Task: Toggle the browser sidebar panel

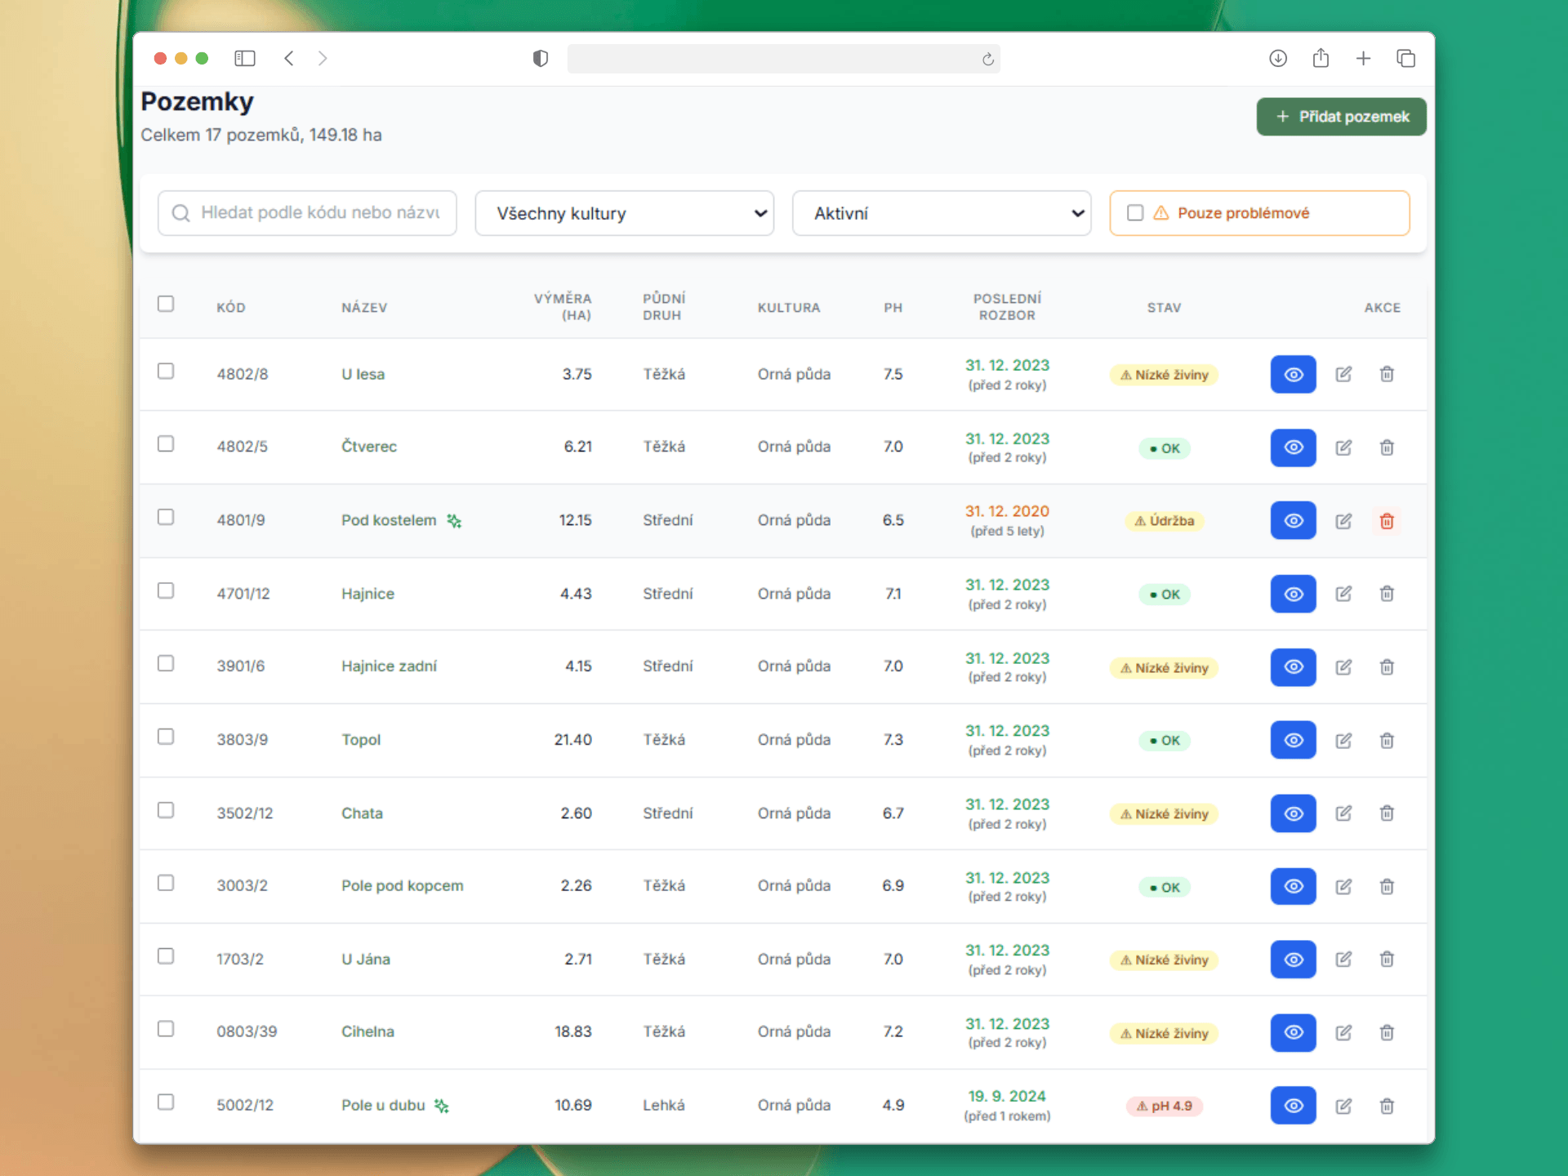Action: (244, 58)
